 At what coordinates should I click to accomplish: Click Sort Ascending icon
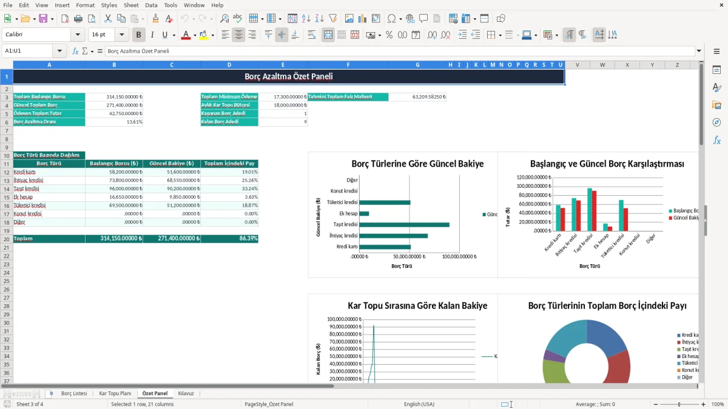tap(306, 19)
